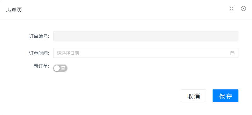Select the maximize arrows icon in header
Image resolution: width=252 pixels, height=115 pixels.
pyautogui.click(x=231, y=9)
